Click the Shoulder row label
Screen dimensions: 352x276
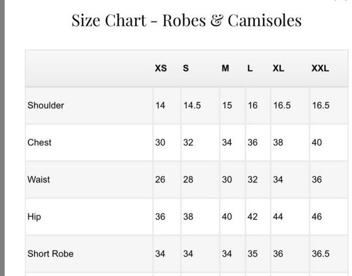click(45, 105)
